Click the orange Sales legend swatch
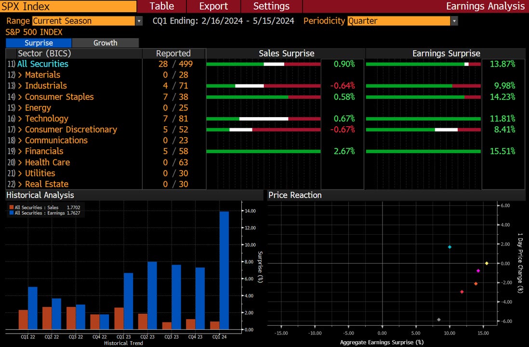 click(12, 207)
